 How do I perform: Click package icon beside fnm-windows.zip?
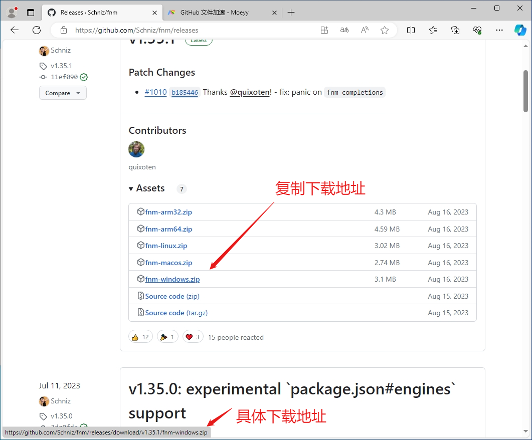pos(141,279)
